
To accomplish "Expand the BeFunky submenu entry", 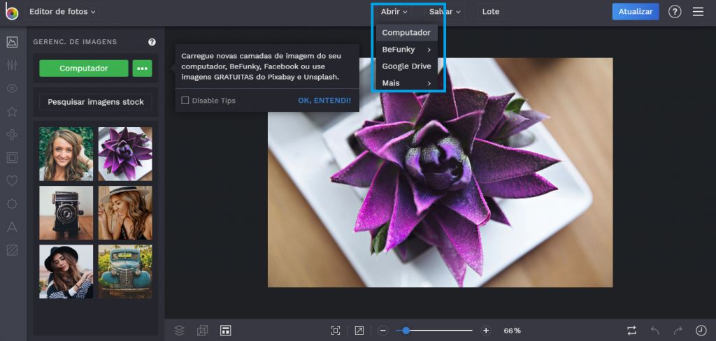I will pos(406,50).
